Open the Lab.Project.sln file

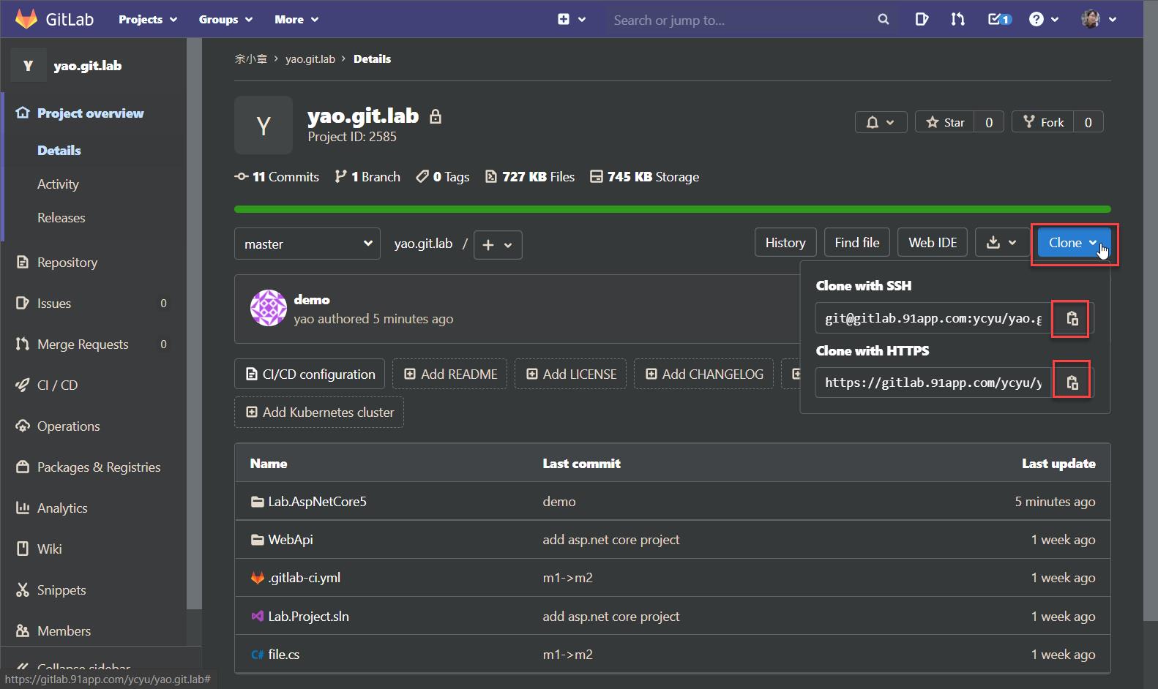pos(308,617)
